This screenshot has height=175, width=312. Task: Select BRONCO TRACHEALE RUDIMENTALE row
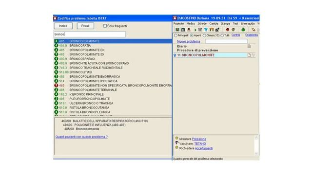click(x=113, y=68)
